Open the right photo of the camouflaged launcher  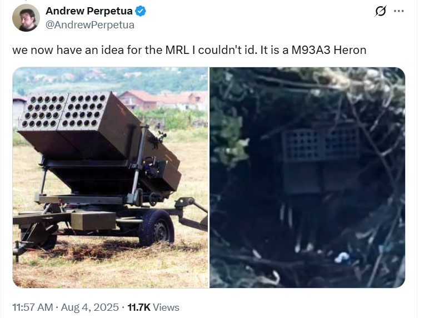[x=307, y=177]
